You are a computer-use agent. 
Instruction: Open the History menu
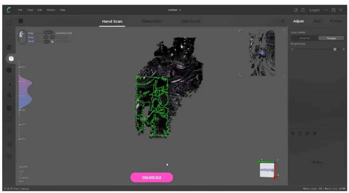tap(51, 10)
